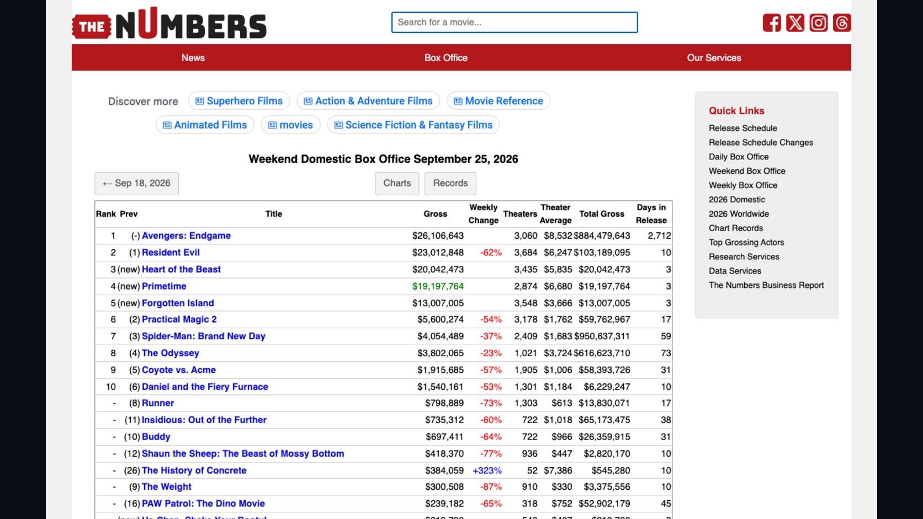Viewport: 923px width, 519px height.
Task: Open Release Schedule quick link
Action: pyautogui.click(x=743, y=128)
